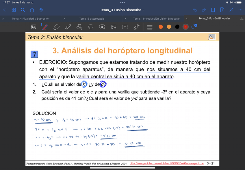Go back with the left chevron
Viewport: 245px width, 170px height.
click(x=4, y=10)
